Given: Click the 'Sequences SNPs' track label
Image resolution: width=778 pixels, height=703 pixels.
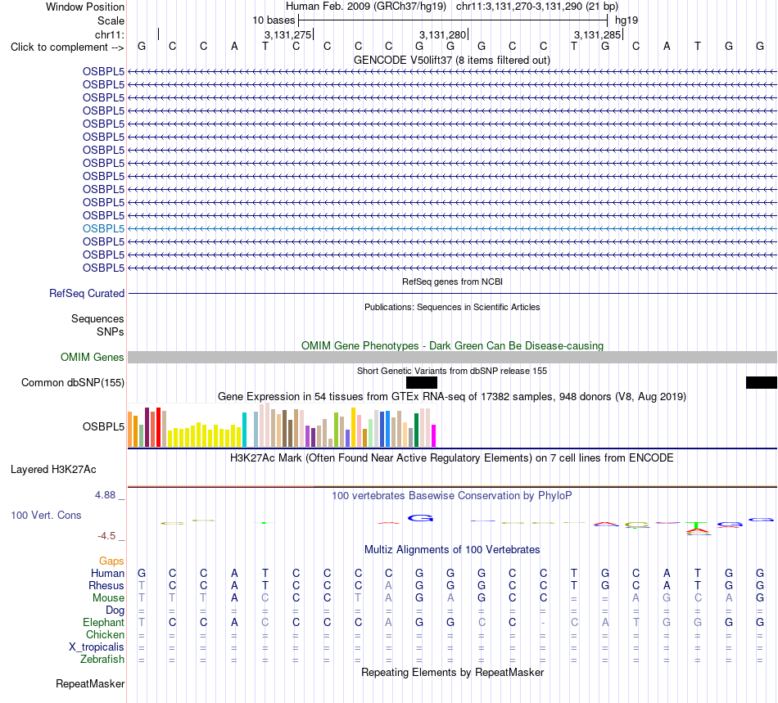Looking at the screenshot, I should (97, 325).
